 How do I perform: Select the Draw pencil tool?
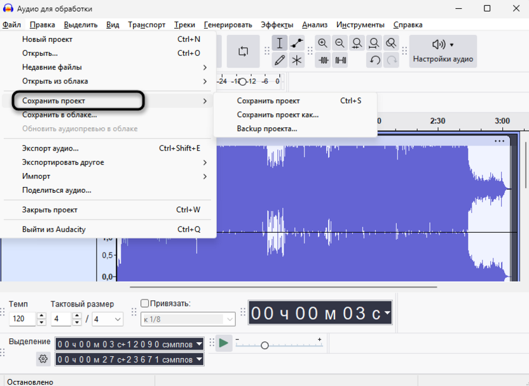279,60
